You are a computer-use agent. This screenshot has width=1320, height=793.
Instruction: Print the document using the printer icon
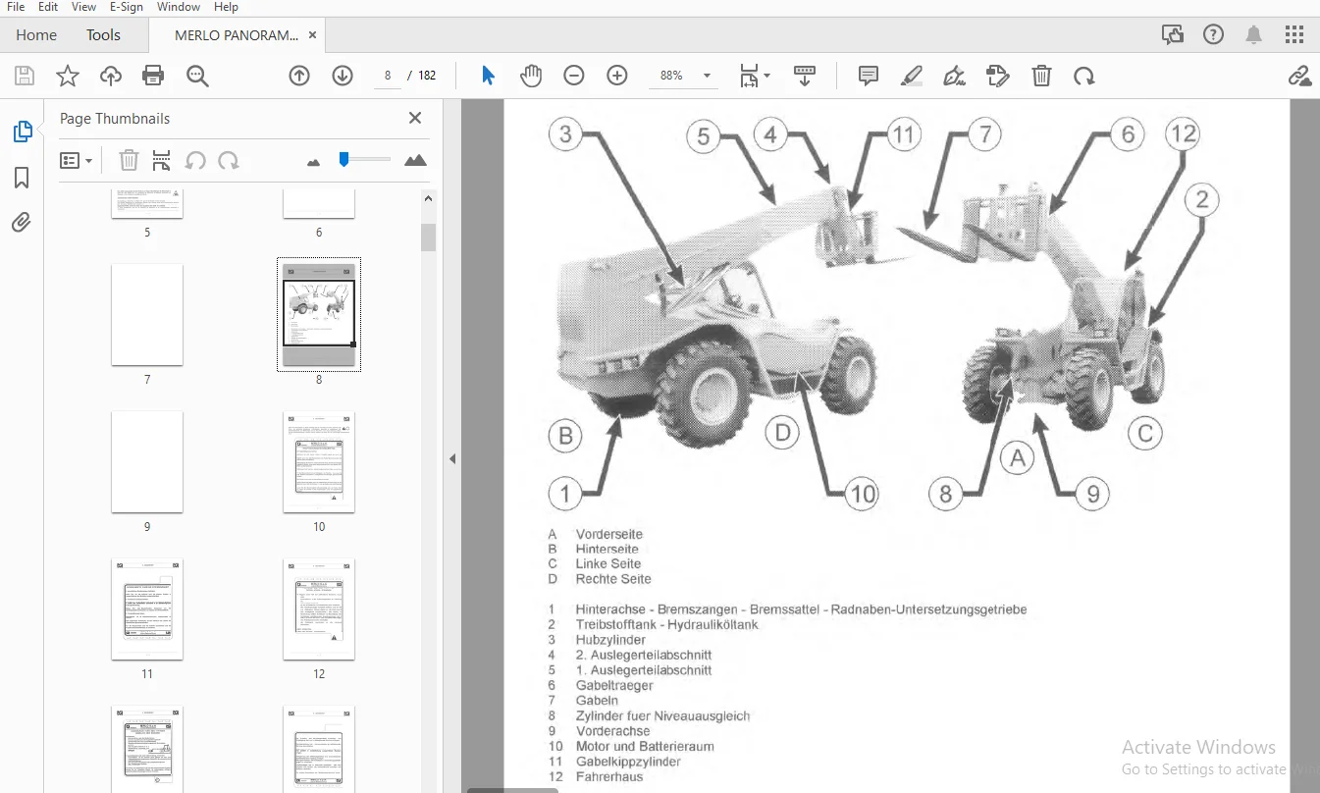(153, 76)
